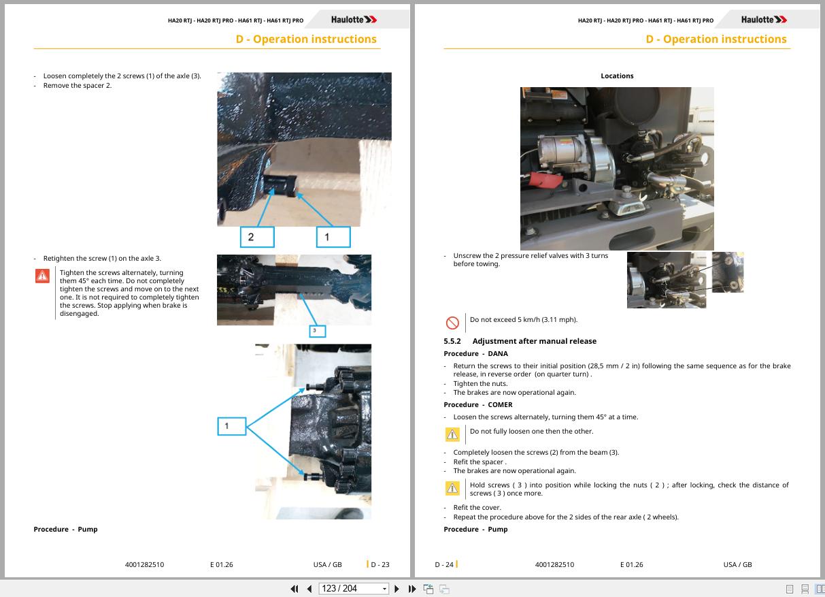The height and width of the screenshot is (597, 825).
Task: Open the page number dropdown arrow
Action: (385, 589)
